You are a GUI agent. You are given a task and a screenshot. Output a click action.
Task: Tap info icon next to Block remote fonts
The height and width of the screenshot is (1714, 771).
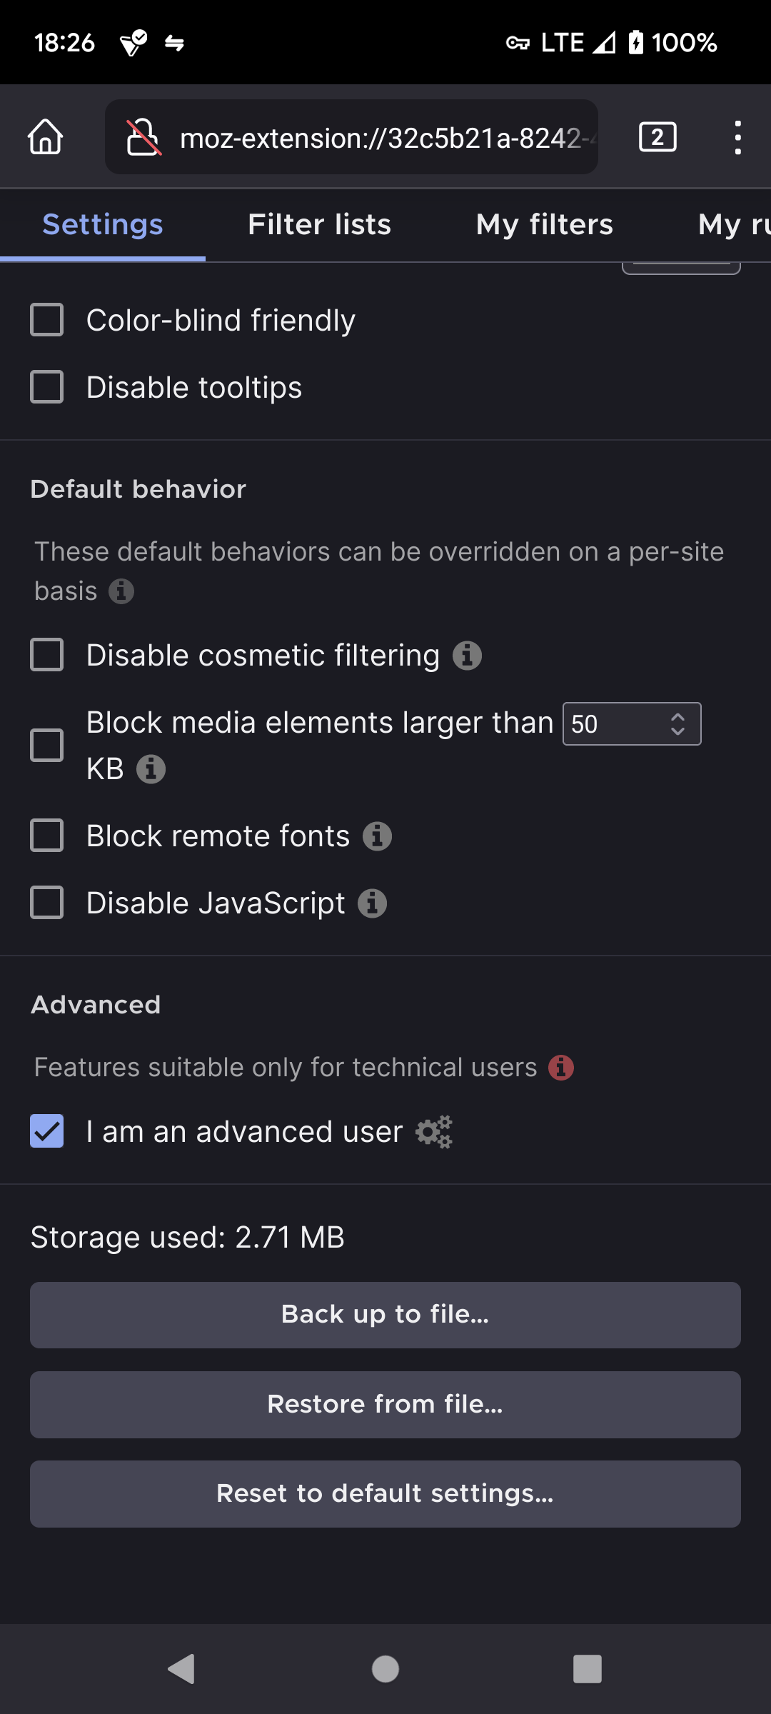377,836
